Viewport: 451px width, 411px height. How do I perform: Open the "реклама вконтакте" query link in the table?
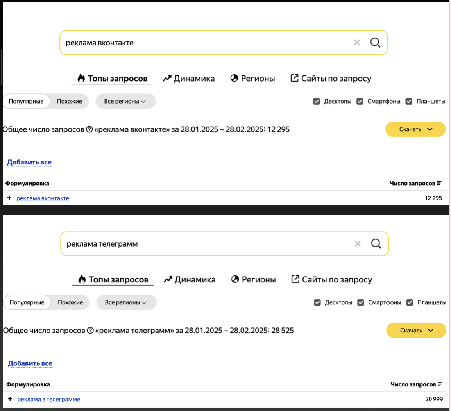[x=43, y=198]
